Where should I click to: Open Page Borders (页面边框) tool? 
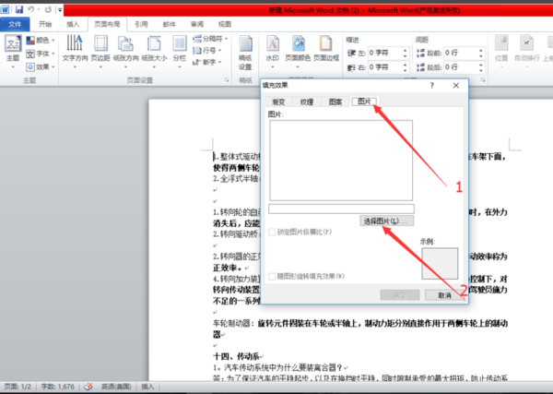tap(326, 50)
